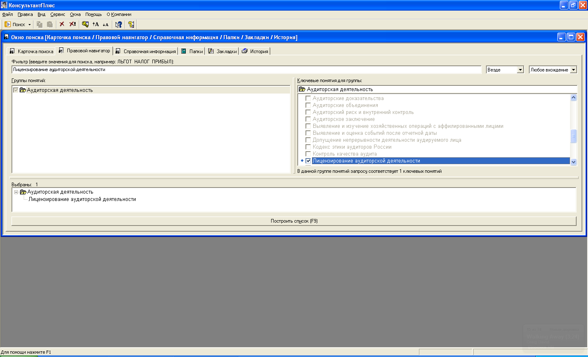Open the Вид menu
Viewport: 588px width, 357px height.
click(x=41, y=14)
